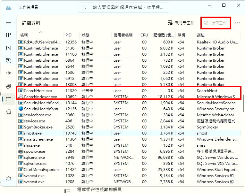Select SecurityHealthService process row

[129, 103]
